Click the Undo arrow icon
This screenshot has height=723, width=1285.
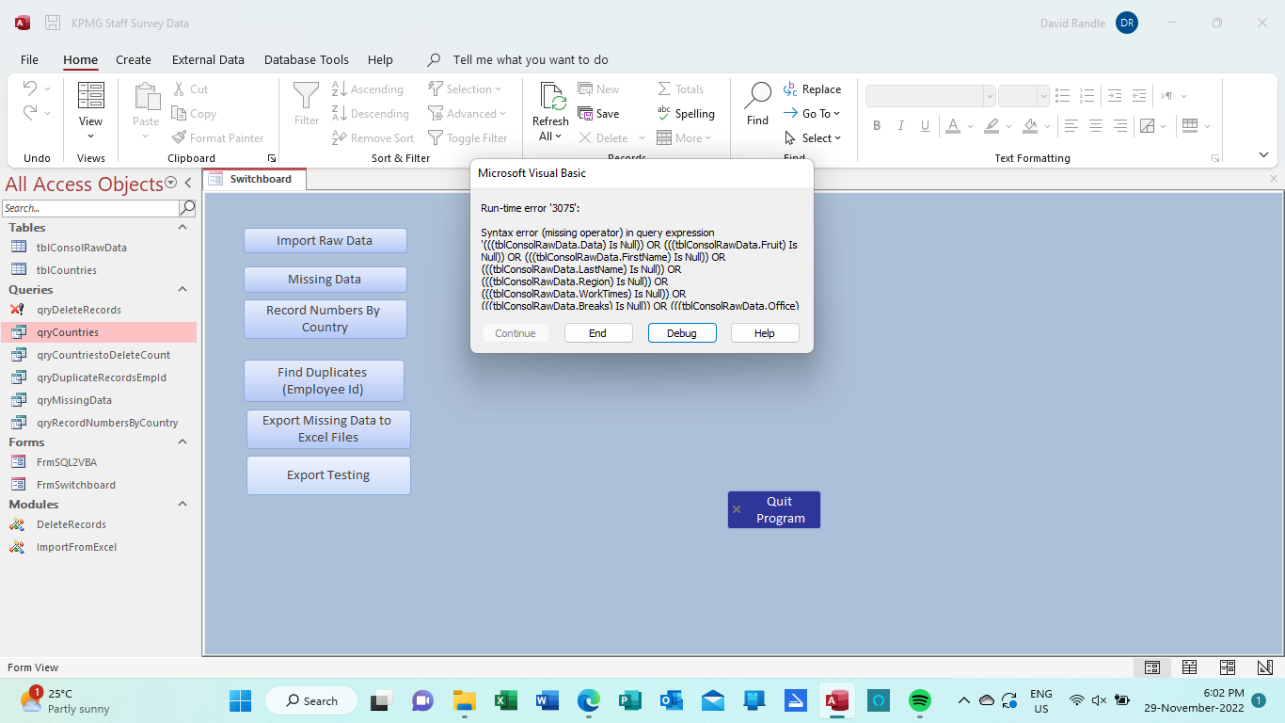[x=30, y=88]
